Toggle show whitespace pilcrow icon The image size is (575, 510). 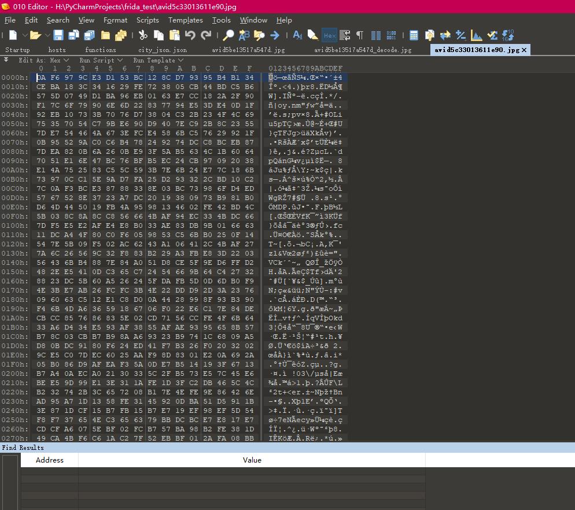360,35
